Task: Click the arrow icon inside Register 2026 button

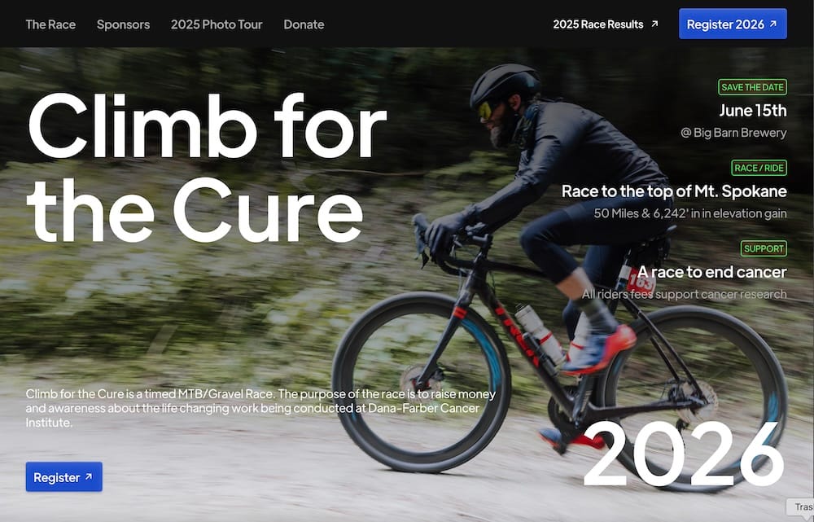Action: pos(773,24)
